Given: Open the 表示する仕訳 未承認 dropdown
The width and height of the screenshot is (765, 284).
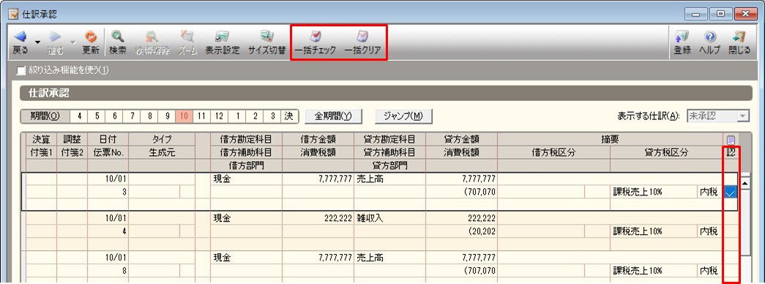Looking at the screenshot, I should [x=743, y=116].
